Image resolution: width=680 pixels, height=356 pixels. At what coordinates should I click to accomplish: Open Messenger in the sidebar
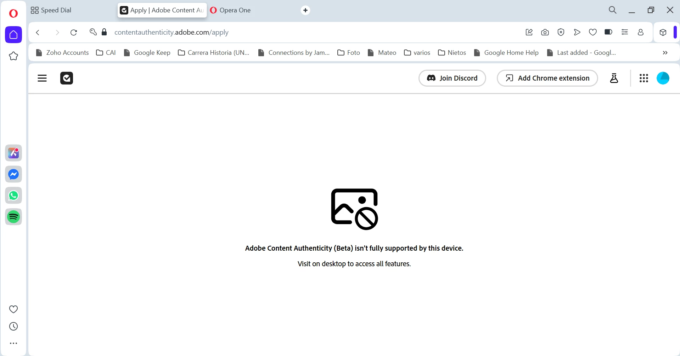pyautogui.click(x=13, y=174)
